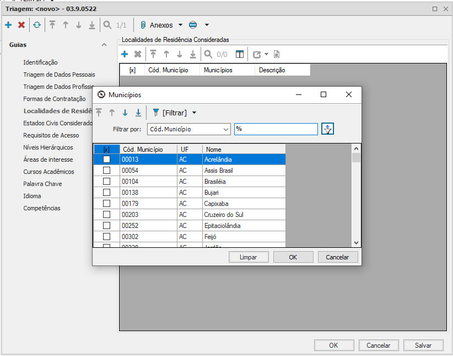The height and width of the screenshot is (356, 453).
Task: Check the box for Brasiléia row
Action: click(x=107, y=182)
